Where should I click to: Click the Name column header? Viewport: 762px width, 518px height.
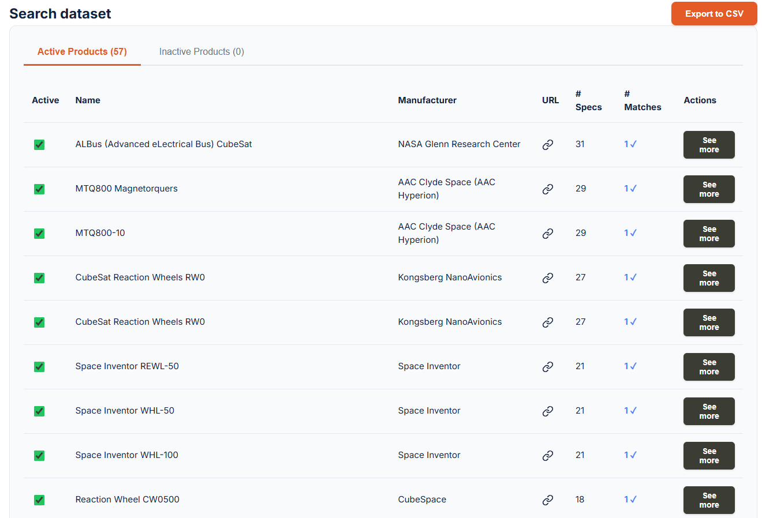click(x=88, y=100)
